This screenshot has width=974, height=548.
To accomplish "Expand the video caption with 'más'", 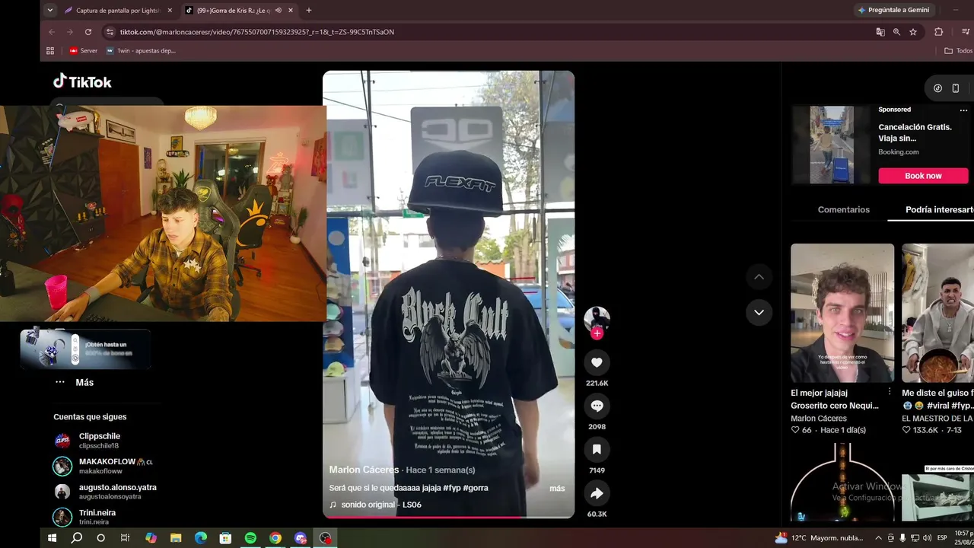I will tap(557, 488).
